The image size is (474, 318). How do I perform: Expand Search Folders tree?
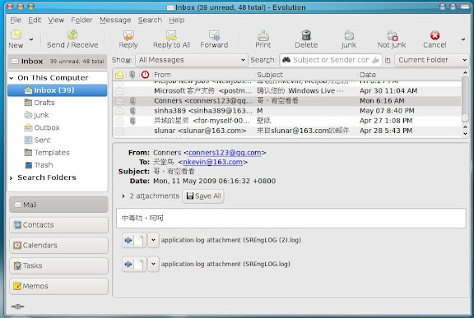pyautogui.click(x=12, y=177)
